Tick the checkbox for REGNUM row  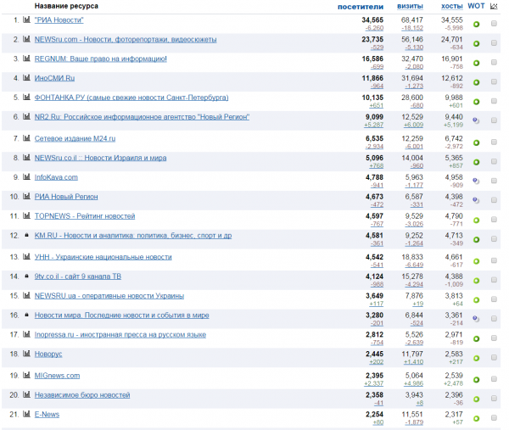tap(495, 62)
